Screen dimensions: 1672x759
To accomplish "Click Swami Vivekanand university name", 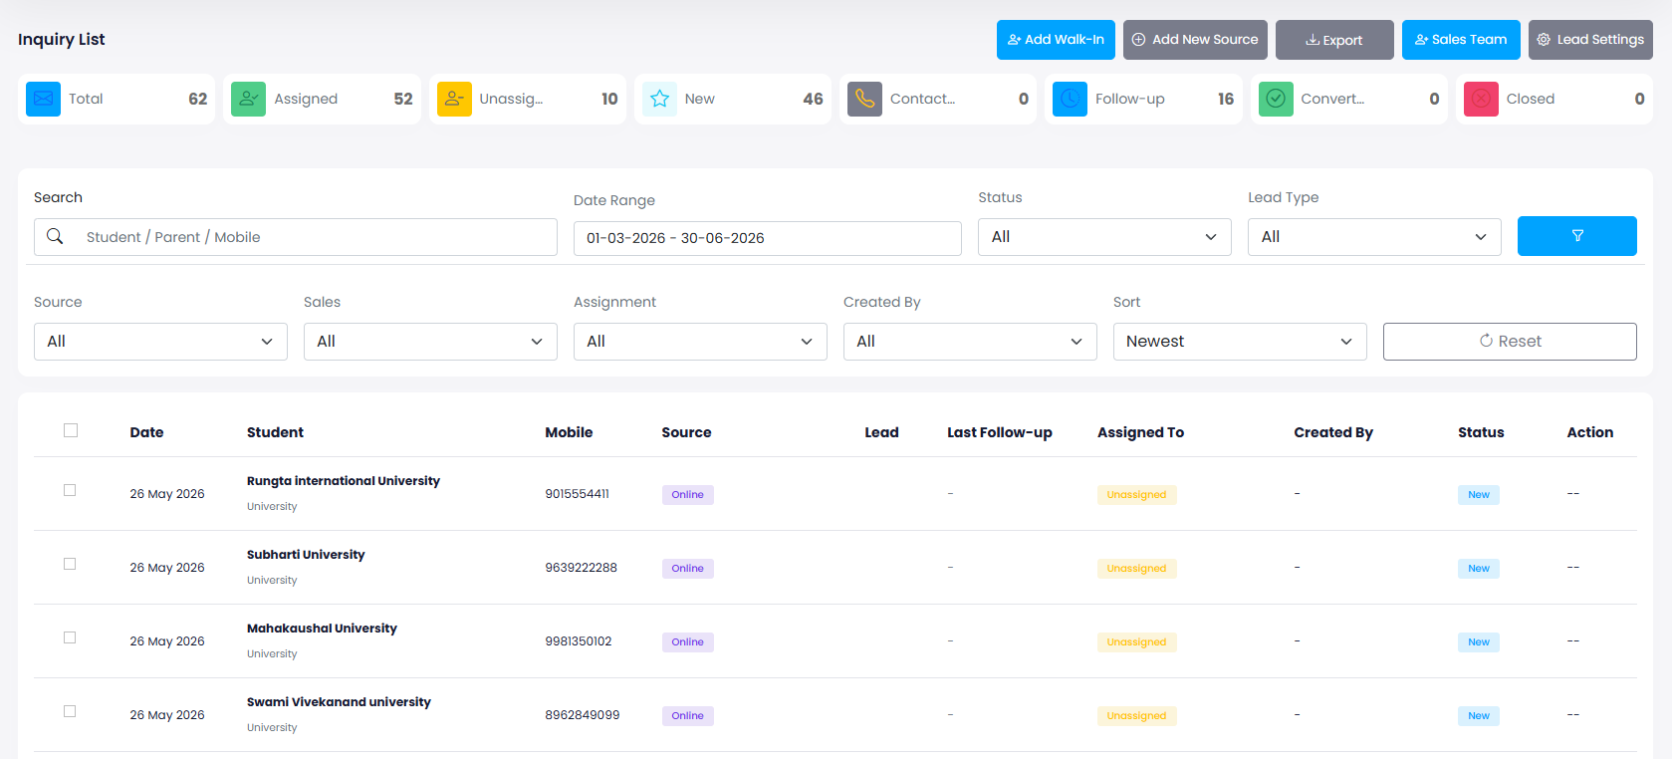I will 339,702.
